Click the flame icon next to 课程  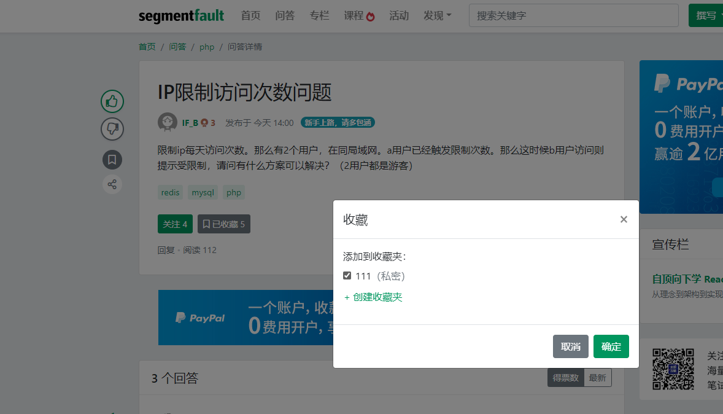(x=370, y=16)
